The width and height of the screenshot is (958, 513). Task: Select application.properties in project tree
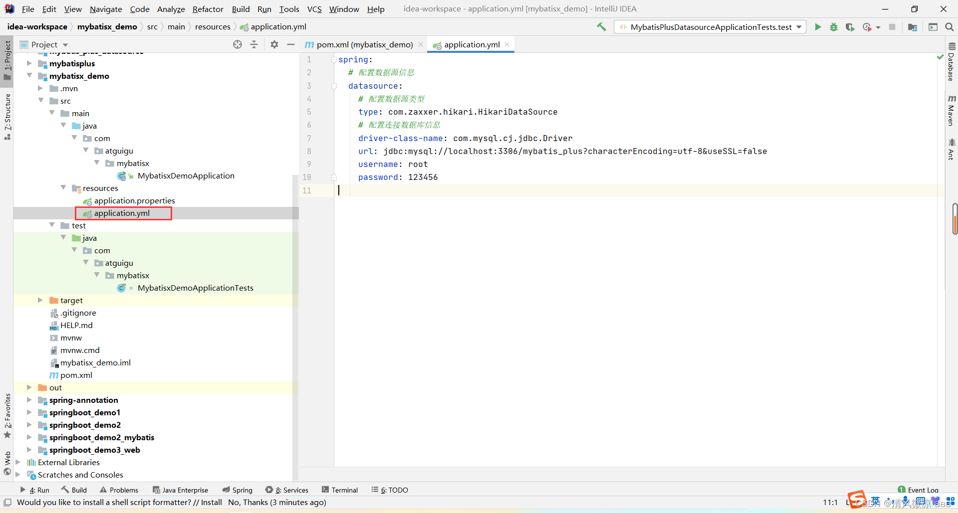(134, 200)
